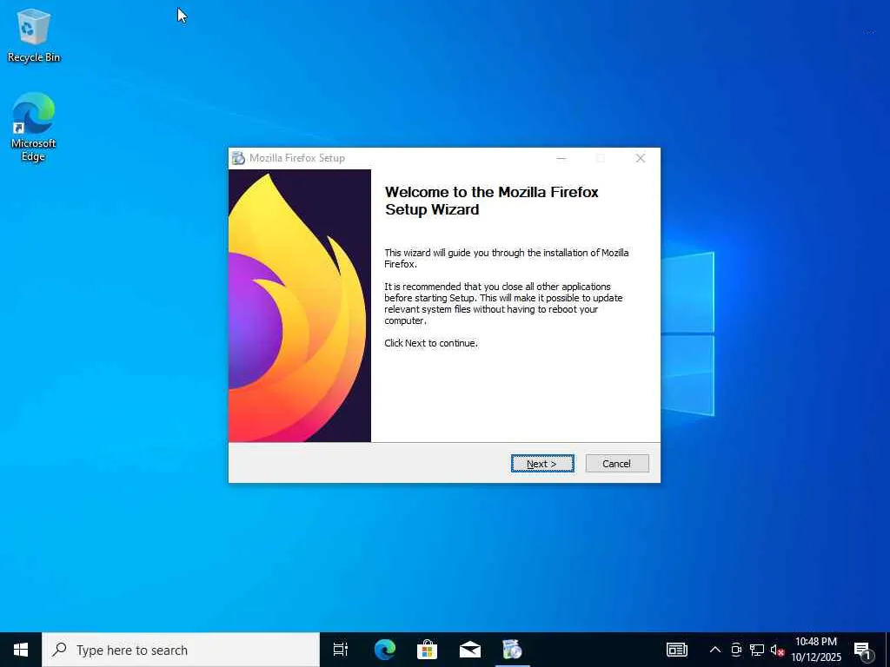This screenshot has width=890, height=667.
Task: Open Task View from the taskbar
Action: click(x=341, y=650)
